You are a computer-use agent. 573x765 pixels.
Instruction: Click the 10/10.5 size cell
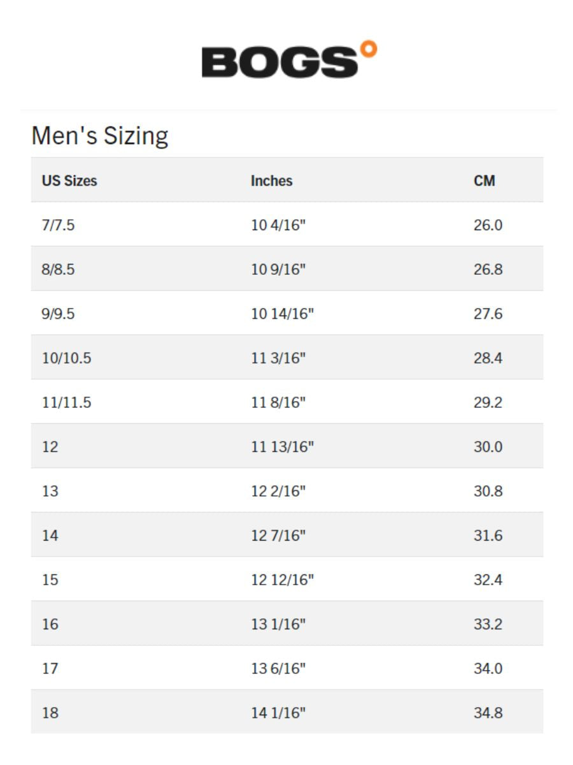[66, 358]
